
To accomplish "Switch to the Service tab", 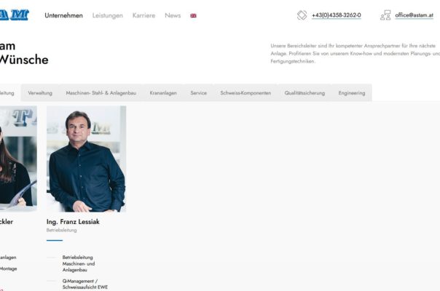I will (x=198, y=93).
